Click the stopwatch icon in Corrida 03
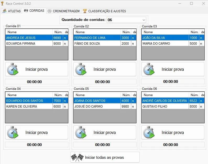 click(x=149, y=69)
